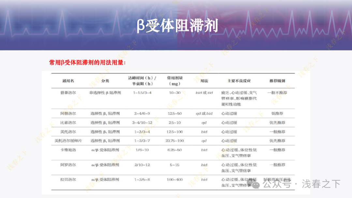Click the 主要不良反应 column header
Image resolution: width=352 pixels, height=198 pixels.
(240, 81)
